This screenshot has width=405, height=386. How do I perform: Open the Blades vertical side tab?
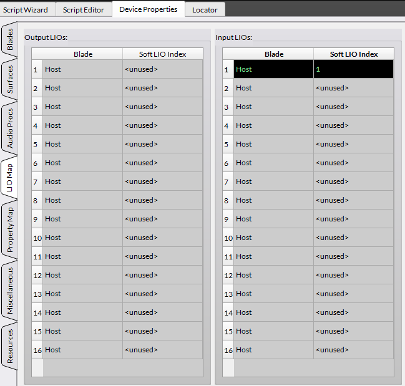click(x=9, y=39)
